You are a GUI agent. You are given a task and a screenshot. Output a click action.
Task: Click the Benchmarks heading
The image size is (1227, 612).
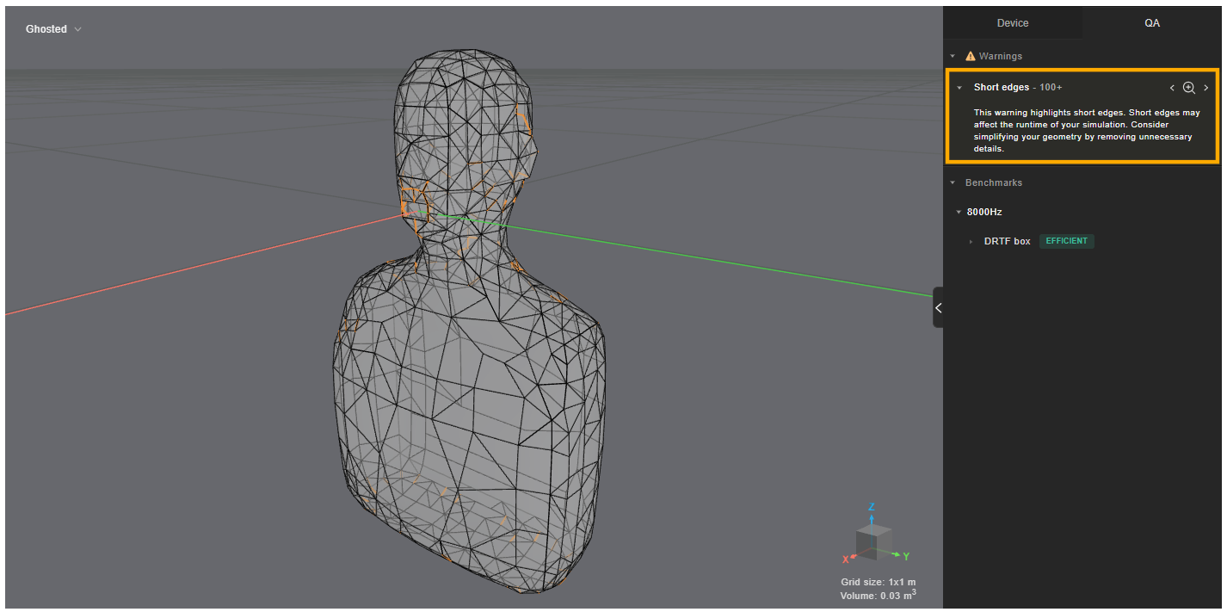click(994, 182)
